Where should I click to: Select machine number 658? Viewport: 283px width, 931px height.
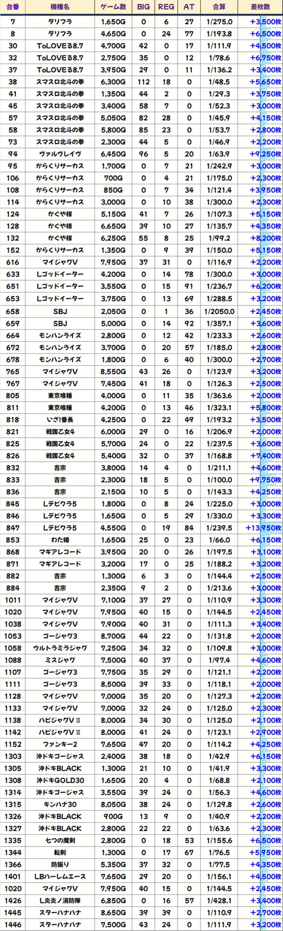pyautogui.click(x=13, y=311)
